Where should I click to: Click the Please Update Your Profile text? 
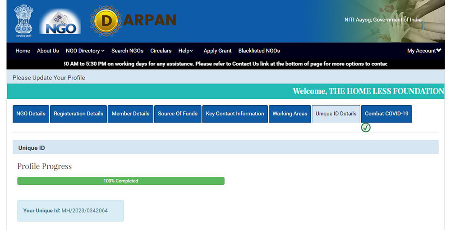pyautogui.click(x=49, y=78)
